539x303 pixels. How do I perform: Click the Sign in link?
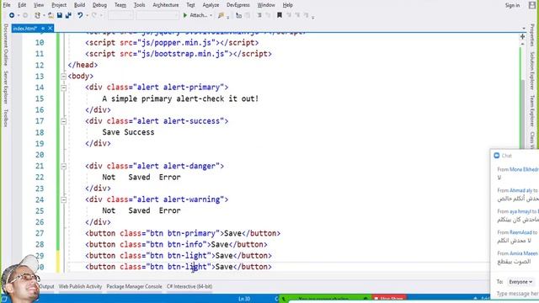point(512,5)
